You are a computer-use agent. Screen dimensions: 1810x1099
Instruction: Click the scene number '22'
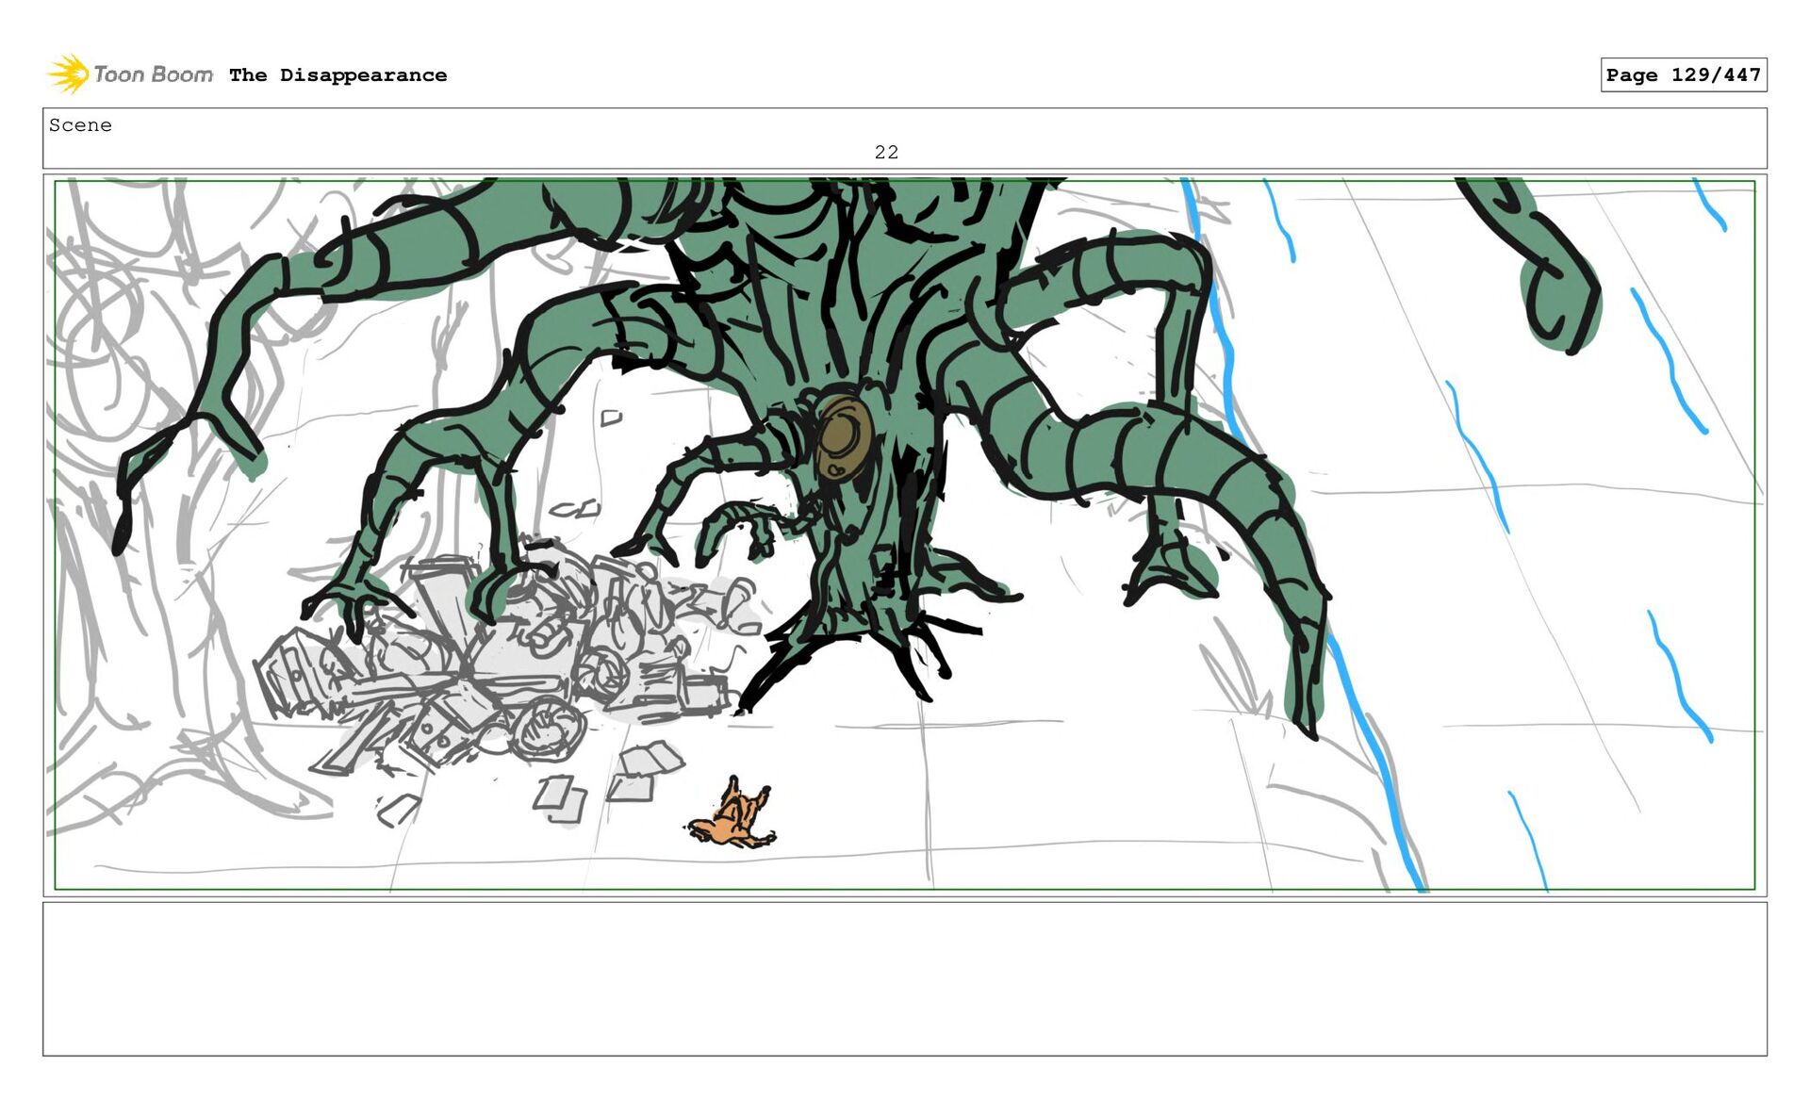pos(886,152)
